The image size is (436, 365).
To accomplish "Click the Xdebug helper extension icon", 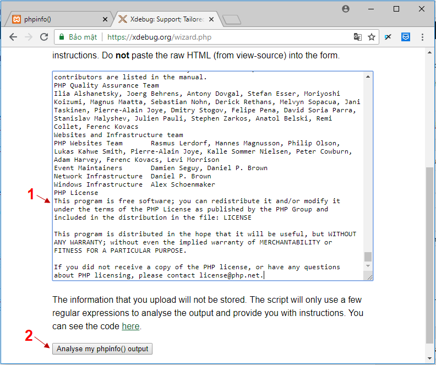I will pos(388,37).
